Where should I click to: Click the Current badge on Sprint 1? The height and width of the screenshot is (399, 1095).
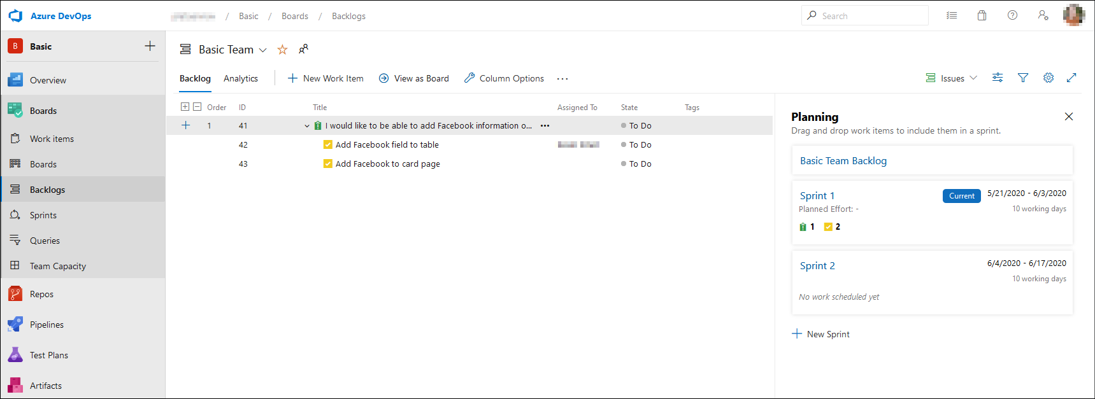(x=962, y=196)
